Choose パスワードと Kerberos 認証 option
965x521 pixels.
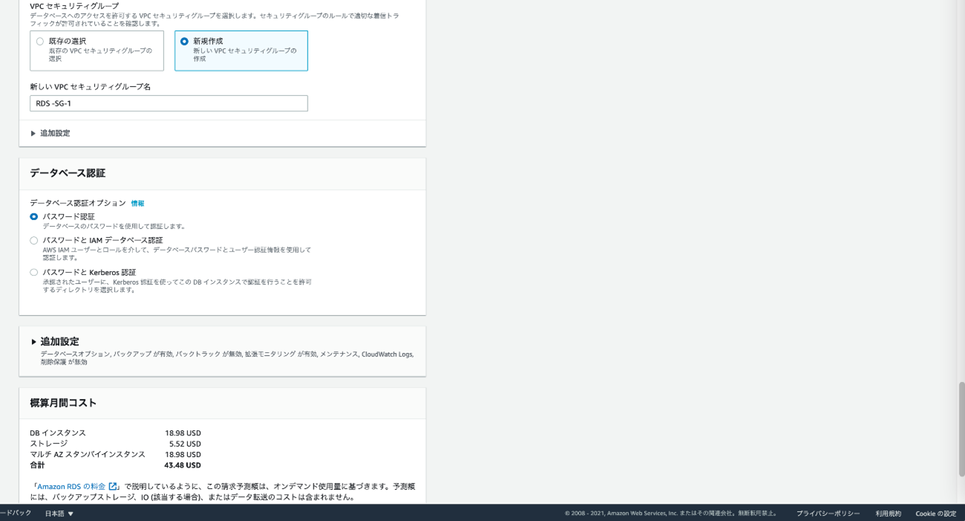pos(33,273)
